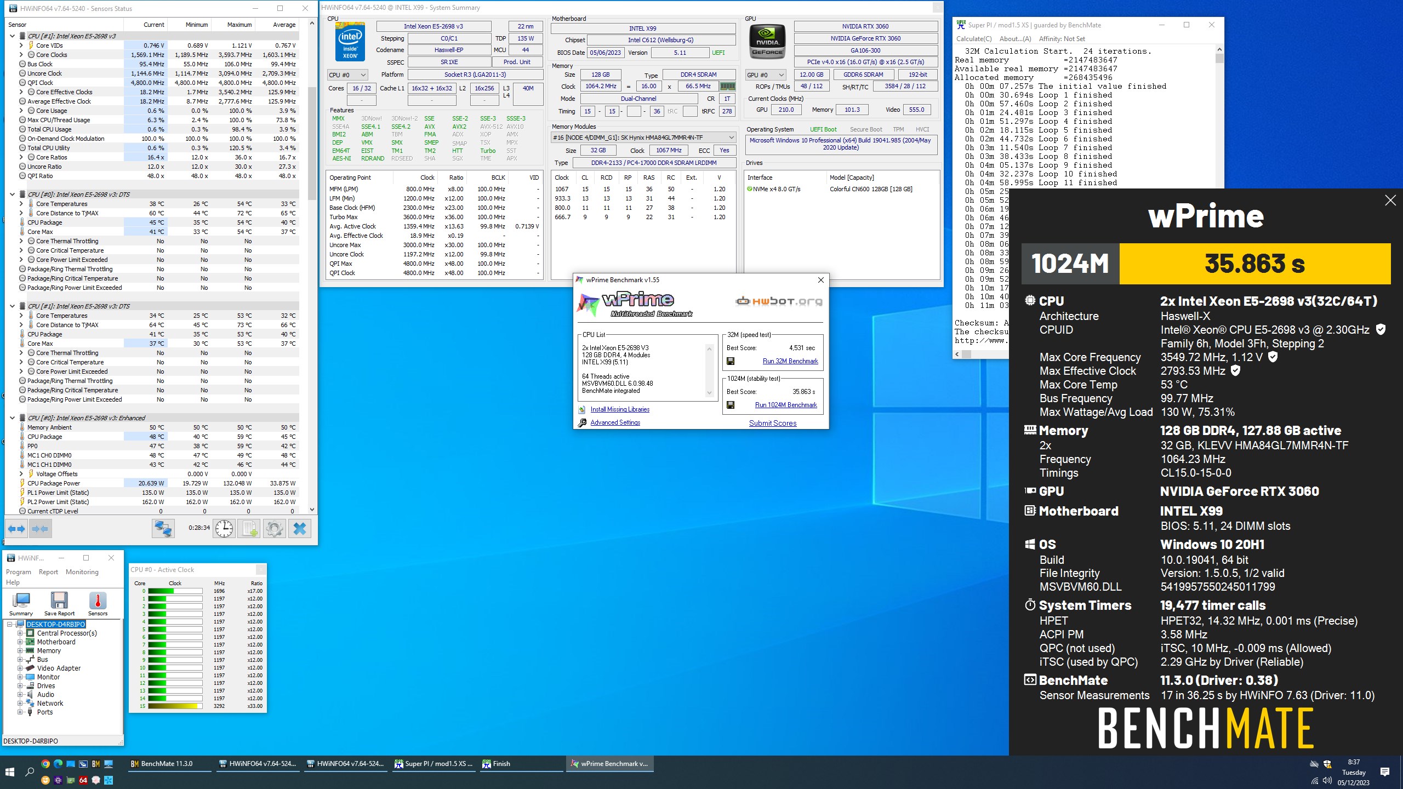This screenshot has height=789, width=1403.
Task: Open the Monitoring menu in HWiNFO
Action: click(82, 572)
